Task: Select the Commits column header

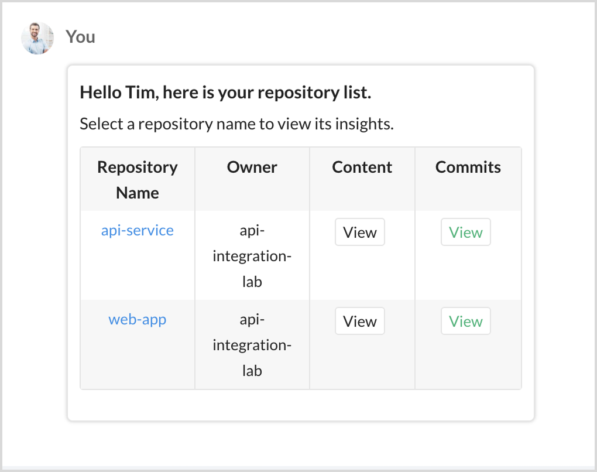Action: pyautogui.click(x=468, y=167)
